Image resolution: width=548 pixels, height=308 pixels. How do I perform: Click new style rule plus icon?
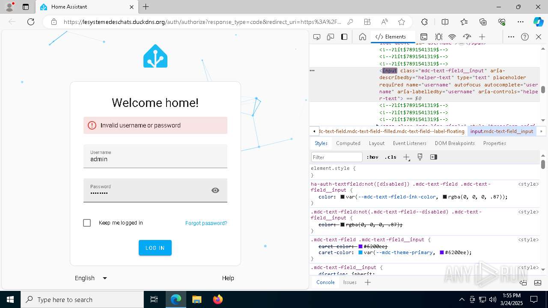pyautogui.click(x=406, y=157)
